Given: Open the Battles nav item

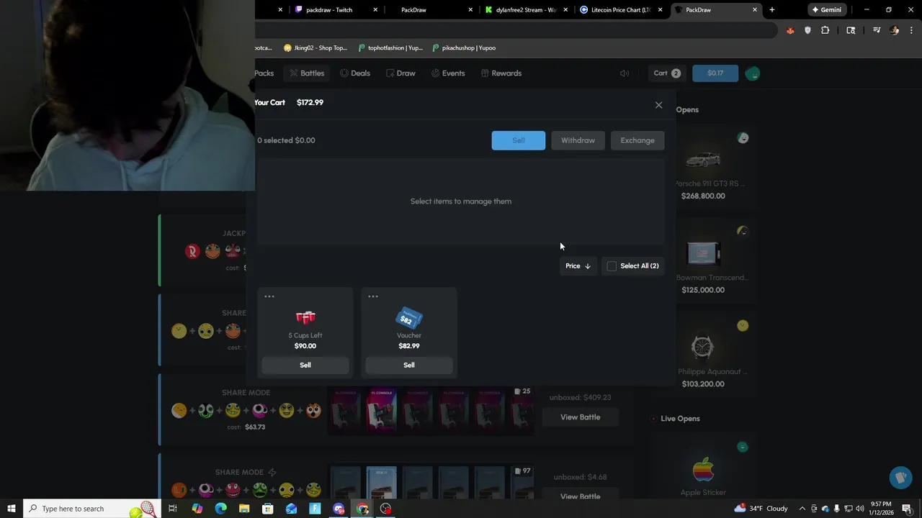Looking at the screenshot, I should coord(307,73).
